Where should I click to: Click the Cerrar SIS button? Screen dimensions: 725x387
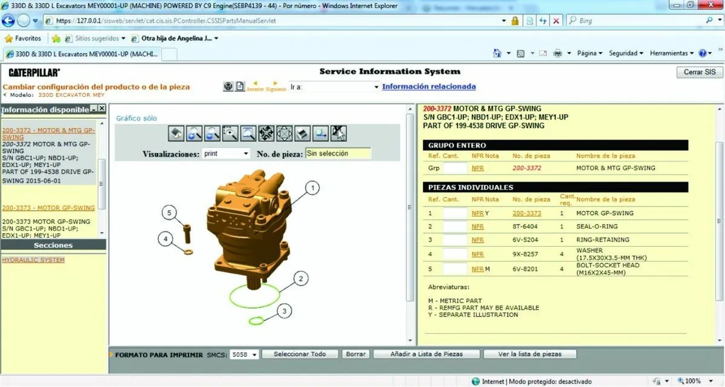tap(700, 72)
